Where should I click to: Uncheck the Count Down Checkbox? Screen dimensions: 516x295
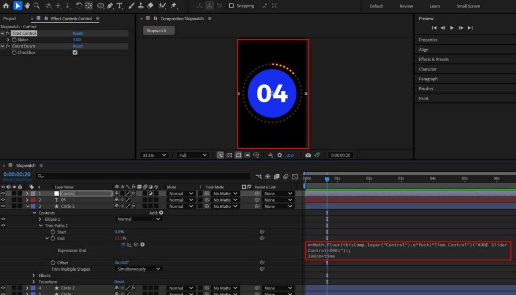pos(75,52)
